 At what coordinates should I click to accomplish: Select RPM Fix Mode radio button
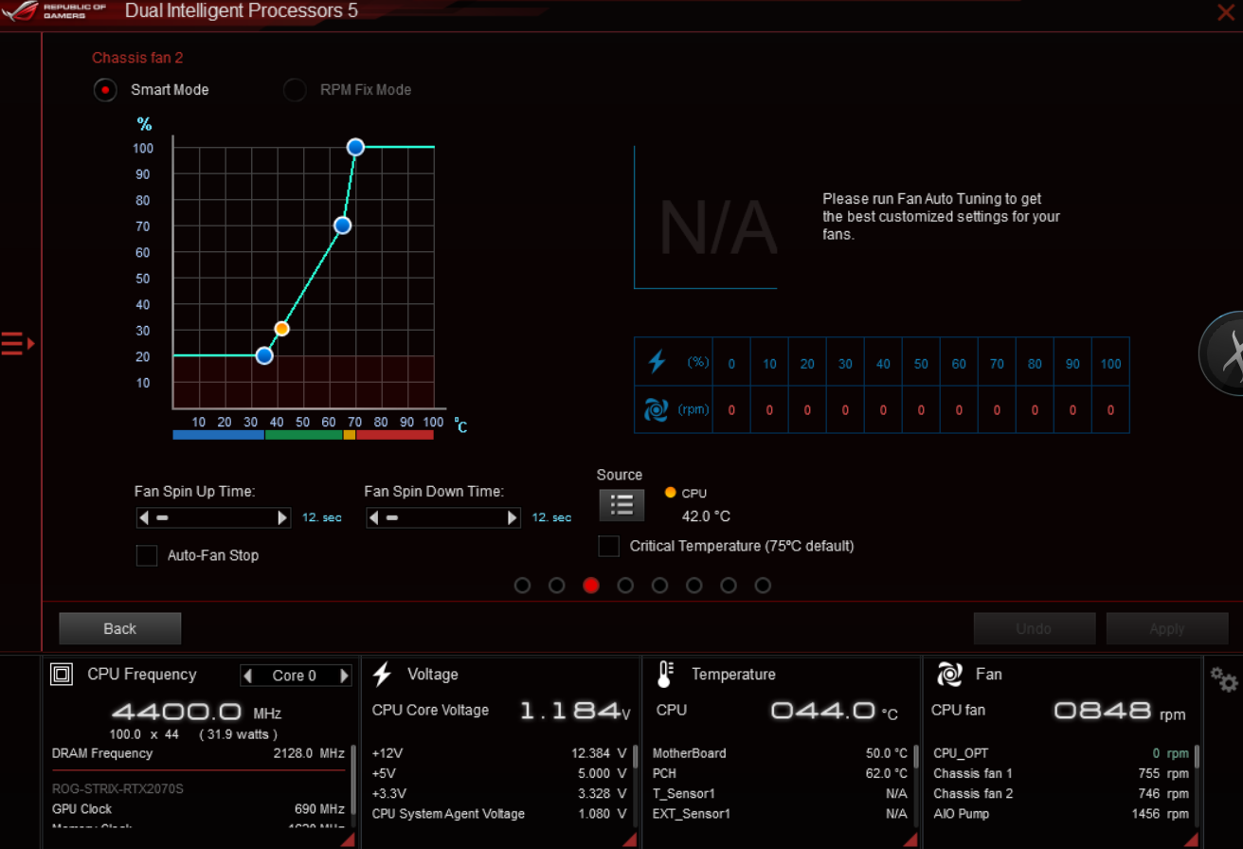click(x=295, y=90)
